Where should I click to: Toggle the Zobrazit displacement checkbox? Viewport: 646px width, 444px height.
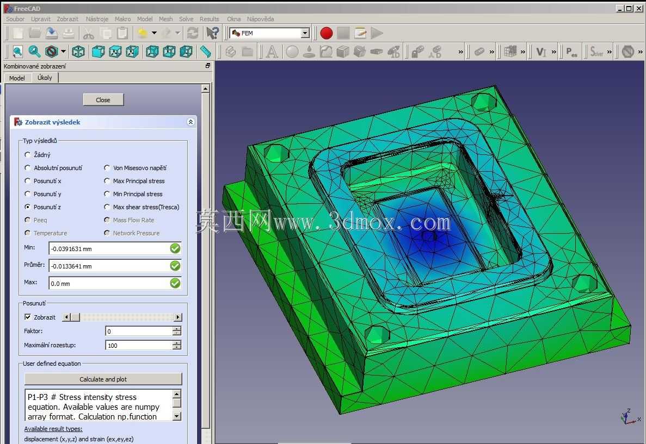coord(28,317)
